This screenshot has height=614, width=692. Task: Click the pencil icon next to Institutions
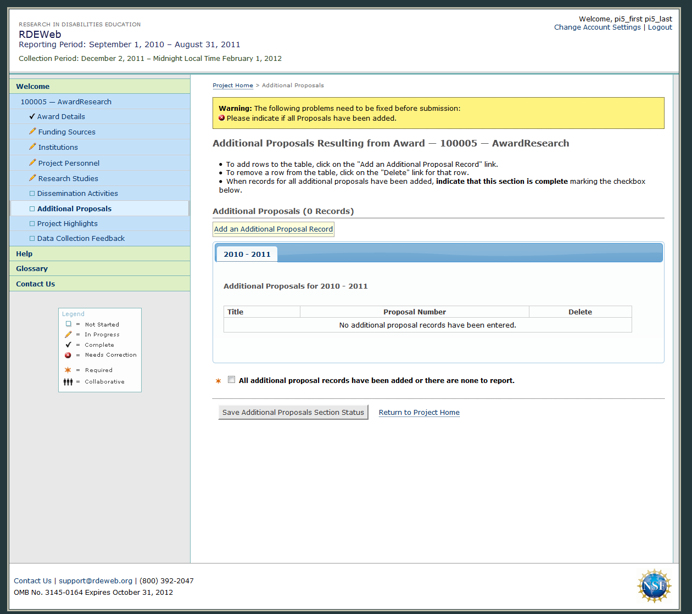[x=32, y=147]
